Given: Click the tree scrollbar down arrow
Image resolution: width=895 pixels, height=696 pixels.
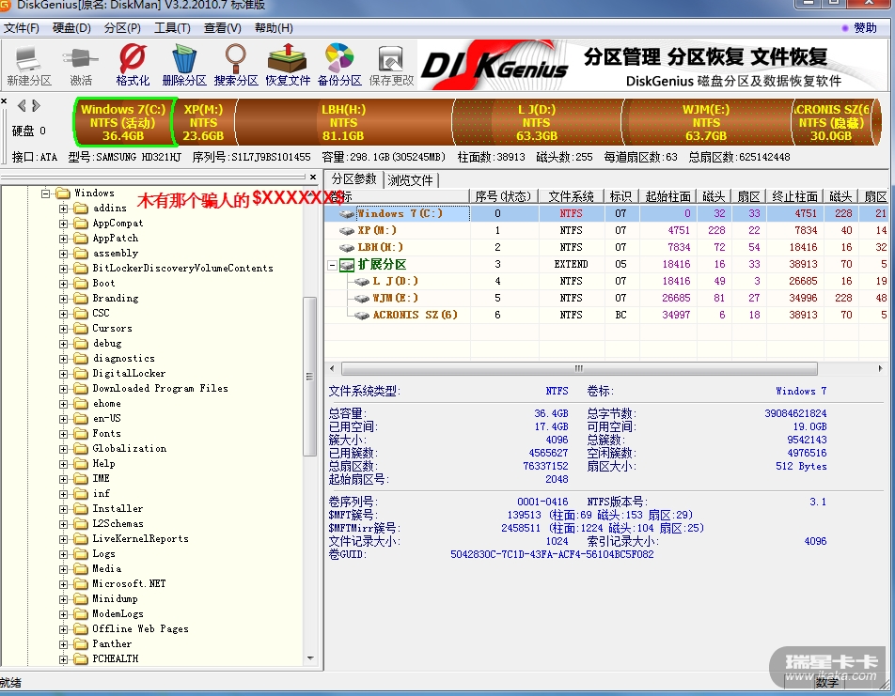Looking at the screenshot, I should [x=310, y=658].
